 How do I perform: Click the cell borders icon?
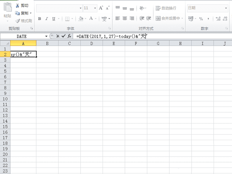coord(67,19)
